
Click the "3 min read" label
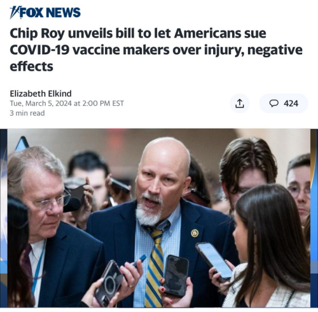(27, 113)
